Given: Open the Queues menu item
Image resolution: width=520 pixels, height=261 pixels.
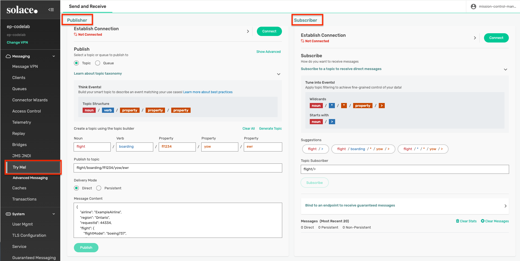Looking at the screenshot, I should pyautogui.click(x=19, y=89).
